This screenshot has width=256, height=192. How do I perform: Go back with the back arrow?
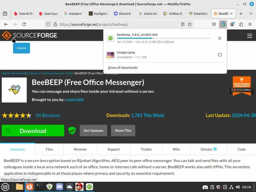click(6, 24)
